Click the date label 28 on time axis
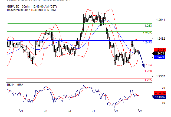The width and height of the screenshot is (171, 117). [x=141, y=111]
